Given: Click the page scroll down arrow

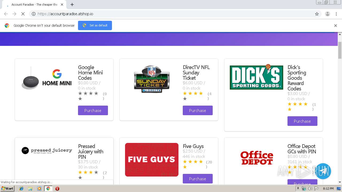Looking at the screenshot, I should coord(340,182).
